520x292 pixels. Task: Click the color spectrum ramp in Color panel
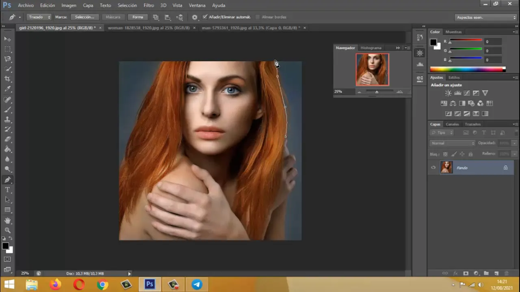(468, 69)
